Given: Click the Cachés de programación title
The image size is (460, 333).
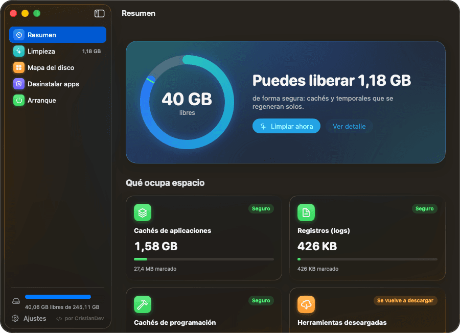Looking at the screenshot, I should [175, 323].
